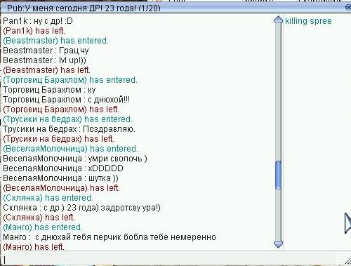Click message 'Торговиц Барахлом : с днюхой!!!'
351x266 pixels.
(66, 100)
